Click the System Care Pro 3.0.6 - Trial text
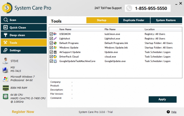The height and width of the screenshot is (116, 184). [96, 112]
